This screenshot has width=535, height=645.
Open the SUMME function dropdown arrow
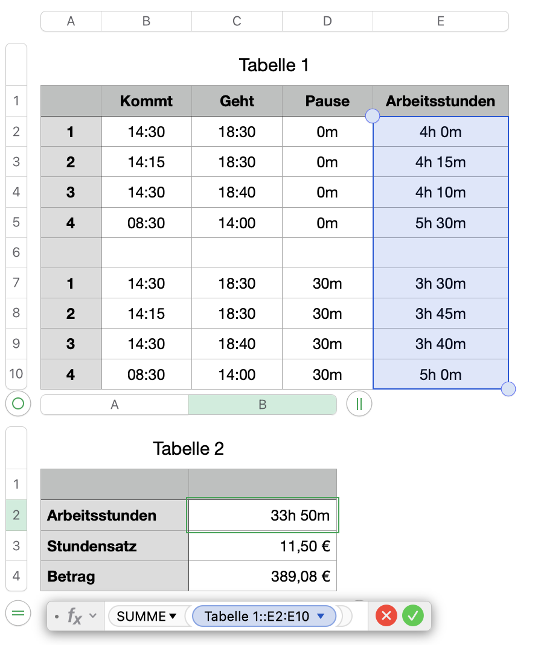click(x=173, y=616)
